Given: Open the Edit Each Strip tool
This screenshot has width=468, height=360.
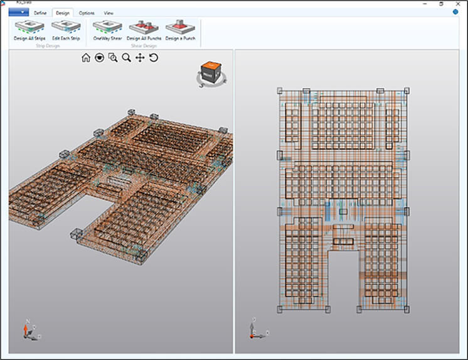Looking at the screenshot, I should [66, 29].
